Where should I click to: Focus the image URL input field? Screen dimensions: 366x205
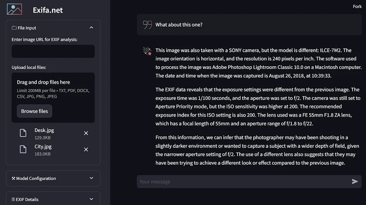click(x=53, y=52)
